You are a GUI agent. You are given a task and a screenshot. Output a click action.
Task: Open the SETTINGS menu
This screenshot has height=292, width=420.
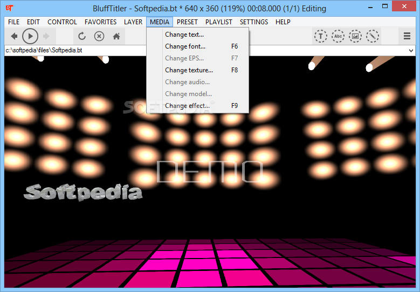click(253, 22)
